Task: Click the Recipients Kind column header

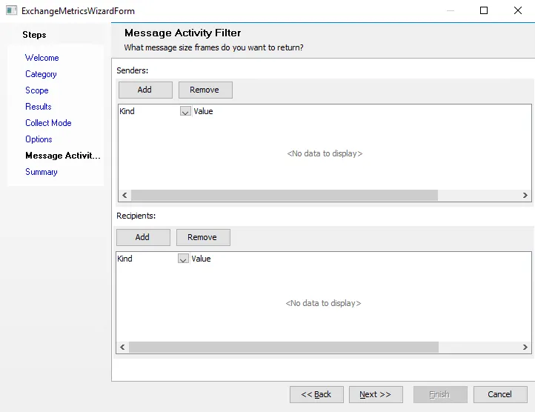Action: click(147, 259)
